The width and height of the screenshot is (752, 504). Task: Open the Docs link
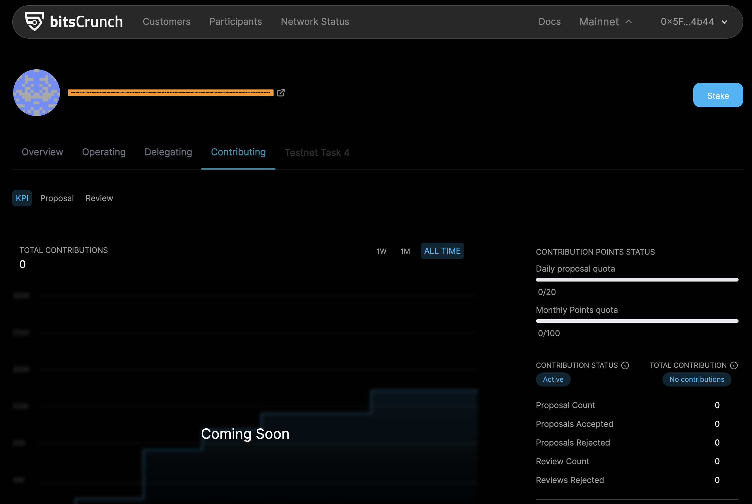click(x=550, y=22)
